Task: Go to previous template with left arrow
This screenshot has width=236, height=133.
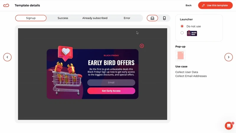Action: (7, 57)
